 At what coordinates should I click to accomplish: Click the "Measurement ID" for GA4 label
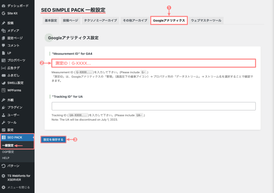72,54
